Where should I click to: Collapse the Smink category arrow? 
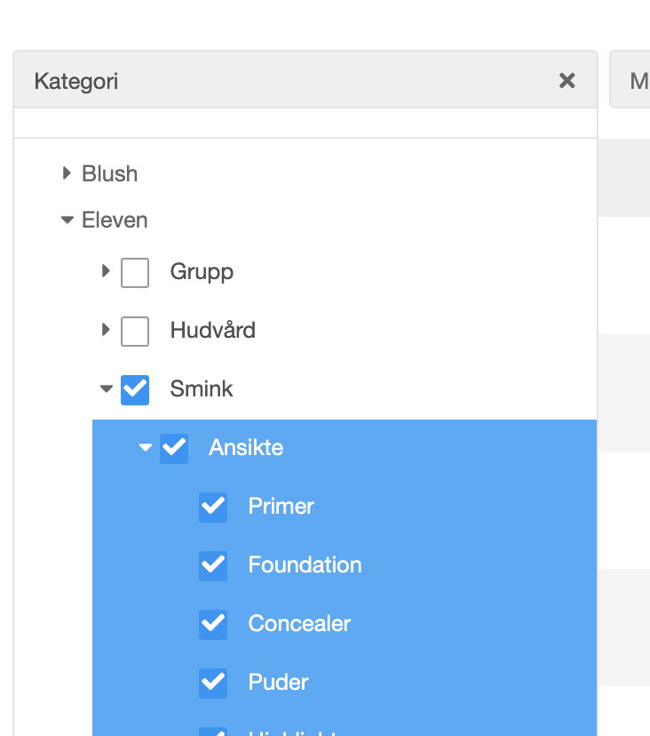[107, 388]
